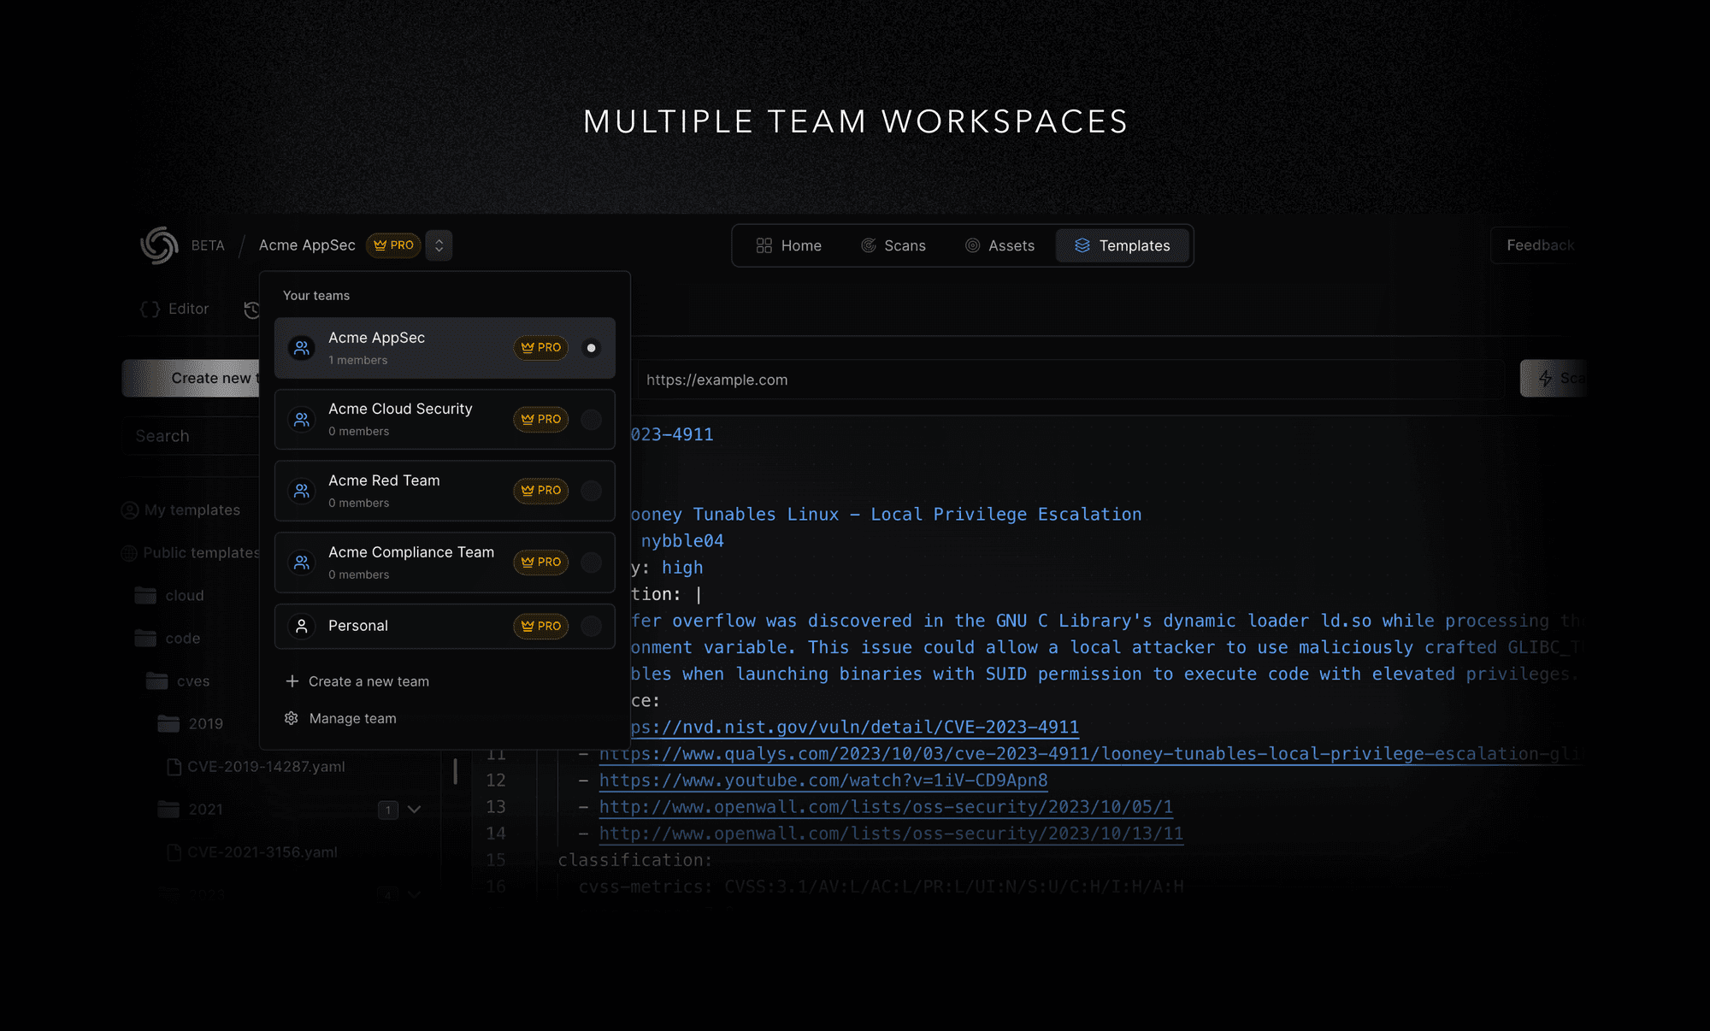Switch to the Assets tab
1710x1031 pixels.
[999, 246]
